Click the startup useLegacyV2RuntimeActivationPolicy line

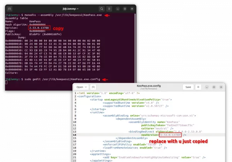131,100
